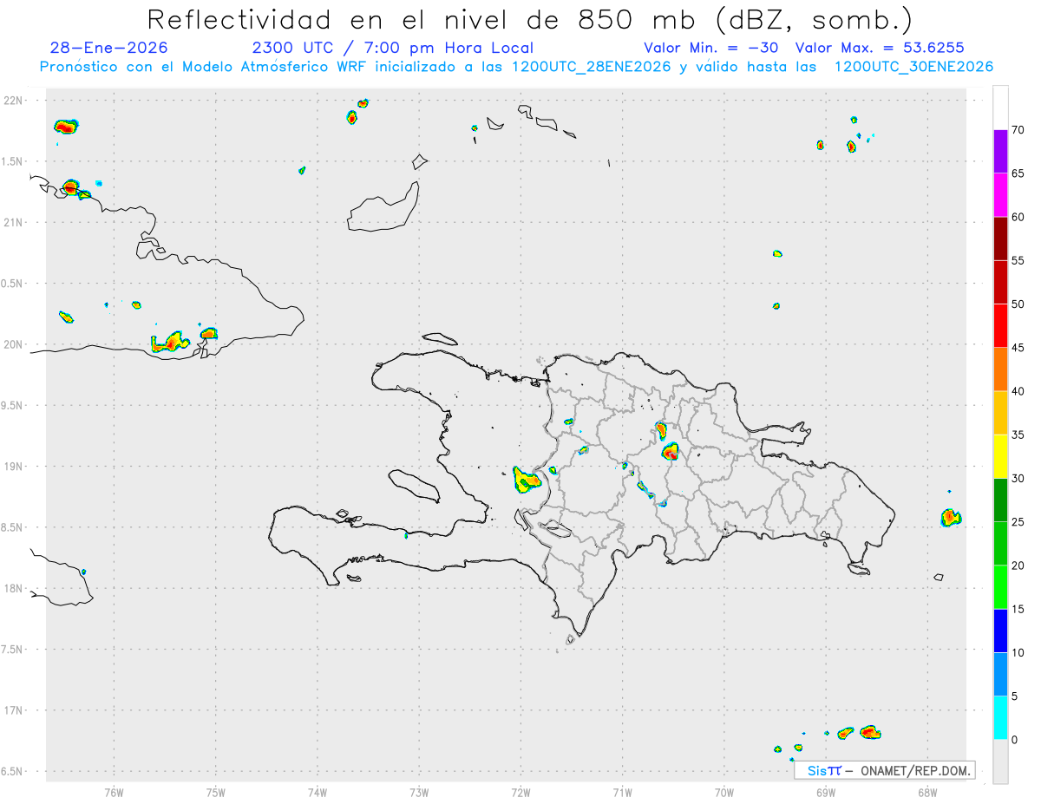Click the longitude axis label '75W'

coord(215,793)
